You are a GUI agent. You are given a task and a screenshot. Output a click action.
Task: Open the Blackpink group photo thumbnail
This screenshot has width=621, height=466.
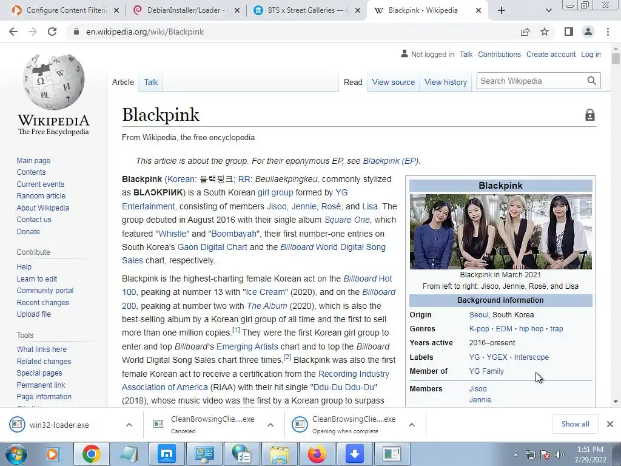pos(500,231)
